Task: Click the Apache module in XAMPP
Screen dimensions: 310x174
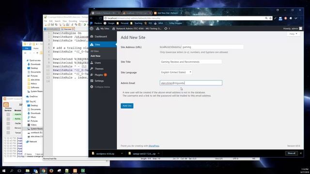Action: pos(17,114)
